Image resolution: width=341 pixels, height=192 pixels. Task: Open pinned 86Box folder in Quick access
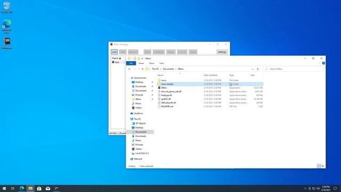tap(138, 99)
